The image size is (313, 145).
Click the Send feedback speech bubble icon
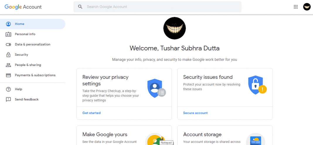click(x=8, y=99)
